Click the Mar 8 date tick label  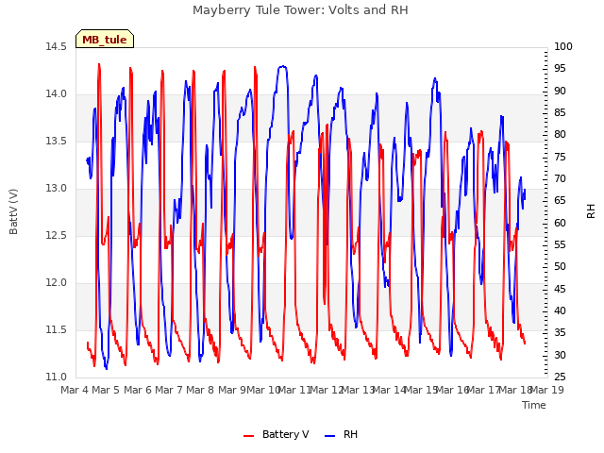200,390
